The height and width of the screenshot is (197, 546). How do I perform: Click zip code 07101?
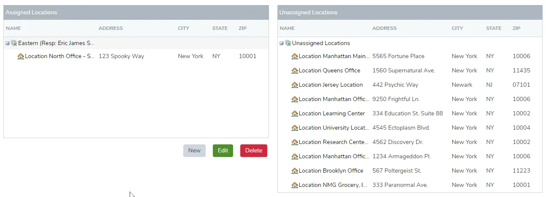click(x=522, y=85)
